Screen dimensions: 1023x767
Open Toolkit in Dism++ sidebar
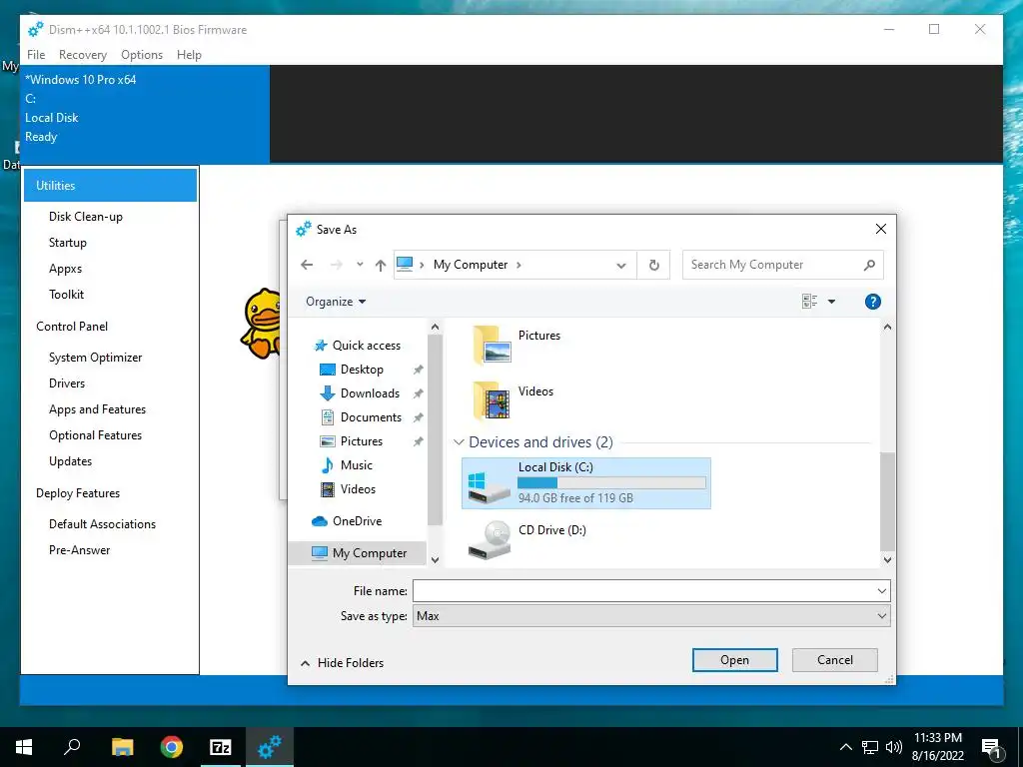(x=67, y=295)
